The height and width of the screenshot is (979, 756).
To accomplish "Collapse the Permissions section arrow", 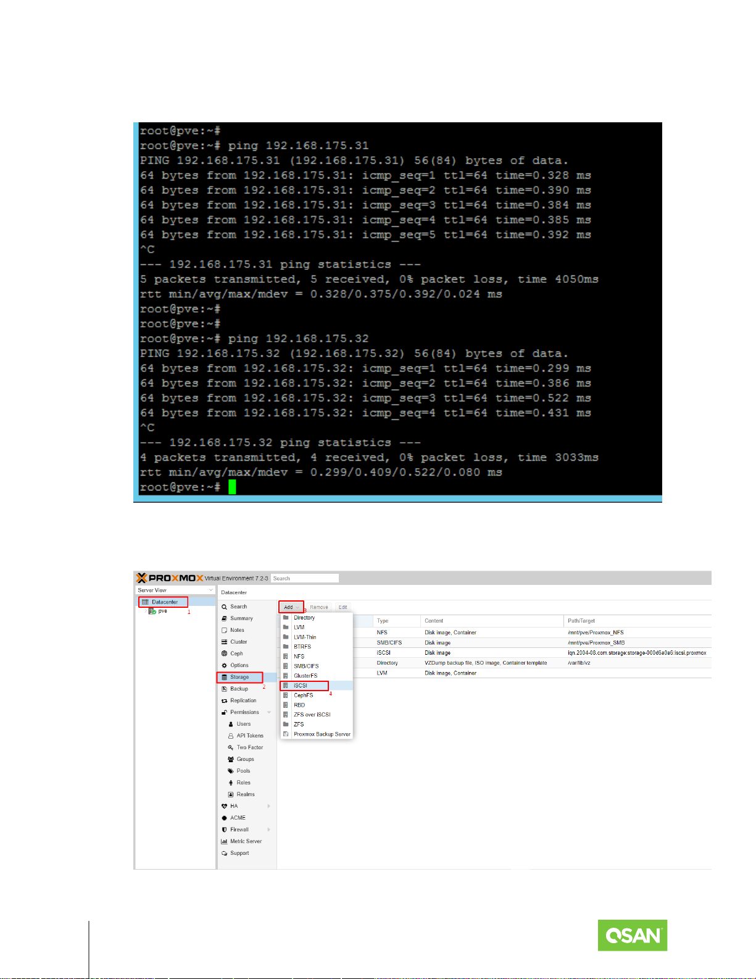I will pos(269,712).
